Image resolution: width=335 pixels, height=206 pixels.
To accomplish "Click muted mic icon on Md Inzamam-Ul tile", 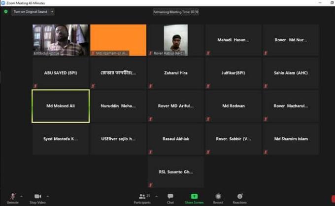I will point(93,53).
